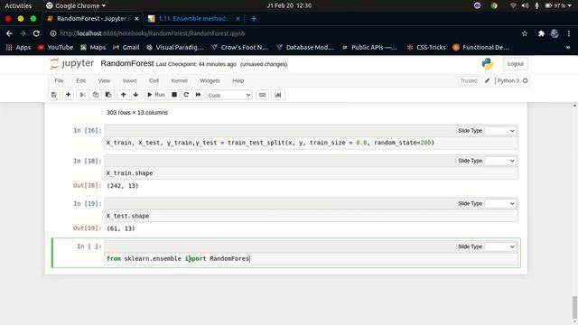Open the Activities overview
578x325 pixels.
[x=18, y=5]
